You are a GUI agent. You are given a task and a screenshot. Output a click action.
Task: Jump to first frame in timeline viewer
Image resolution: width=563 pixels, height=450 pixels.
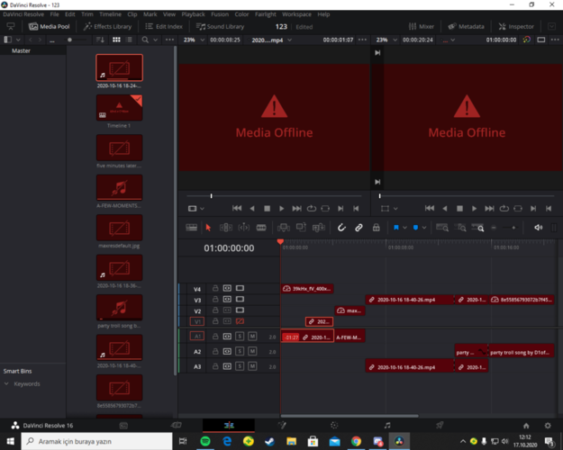click(x=429, y=209)
